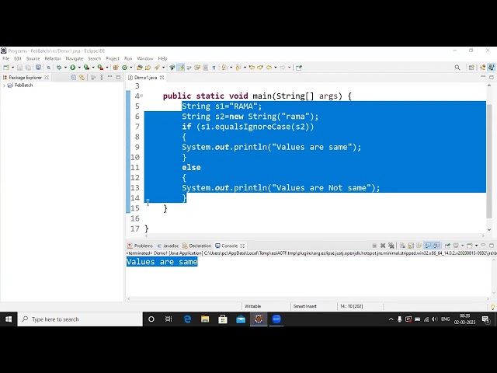Open the Run button dropdown arrow
The image size is (497, 373).
(x=78, y=68)
